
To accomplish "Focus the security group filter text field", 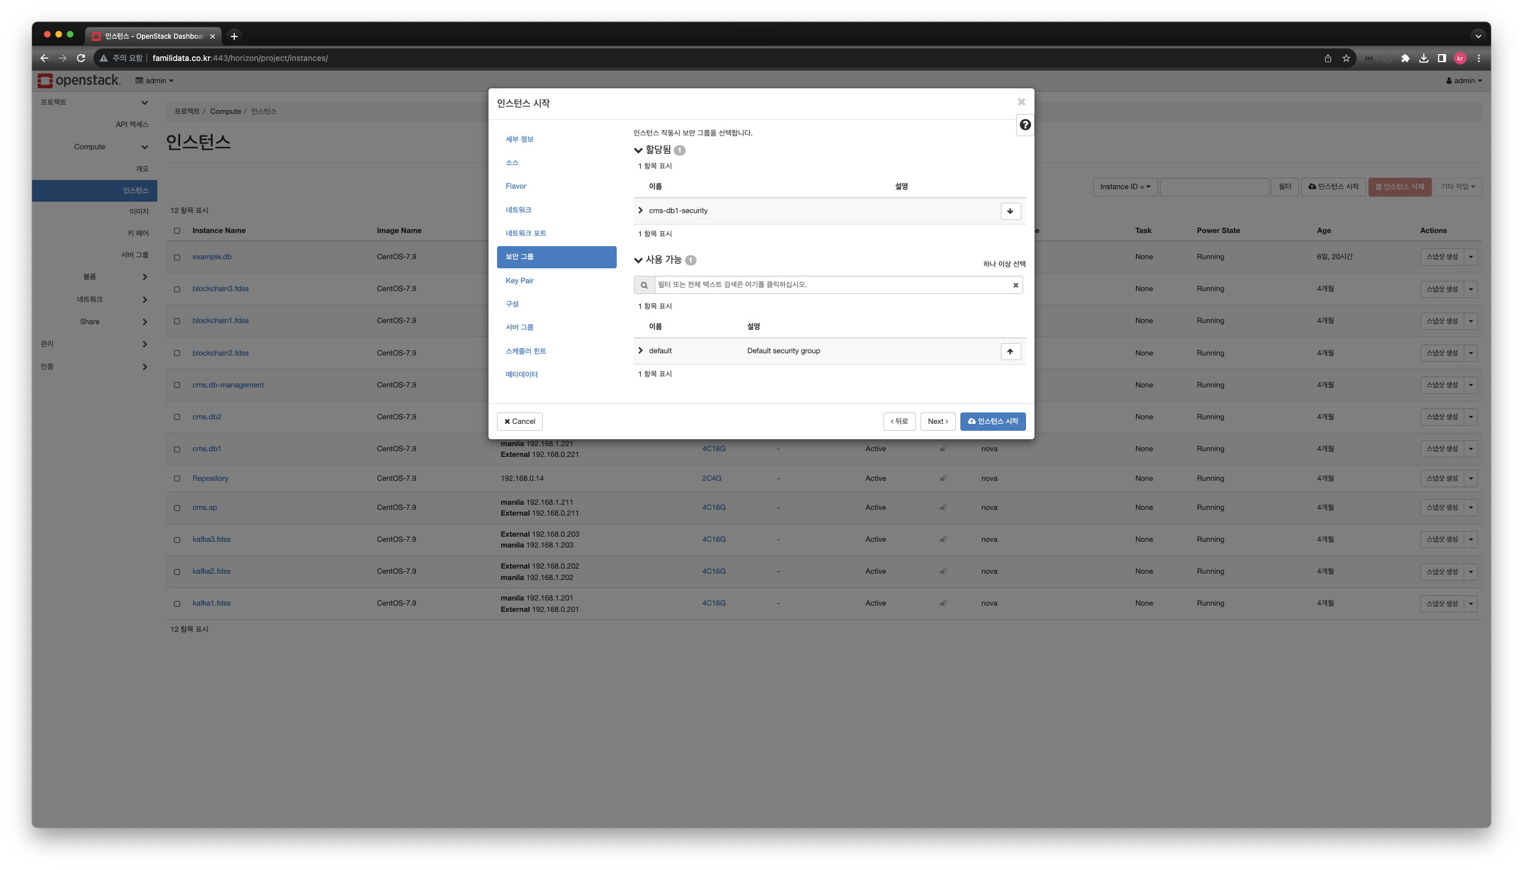I will (831, 285).
